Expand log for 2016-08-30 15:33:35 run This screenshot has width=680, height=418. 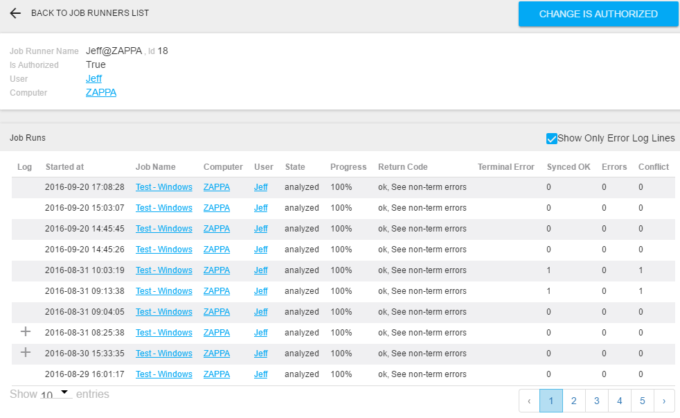pos(26,353)
